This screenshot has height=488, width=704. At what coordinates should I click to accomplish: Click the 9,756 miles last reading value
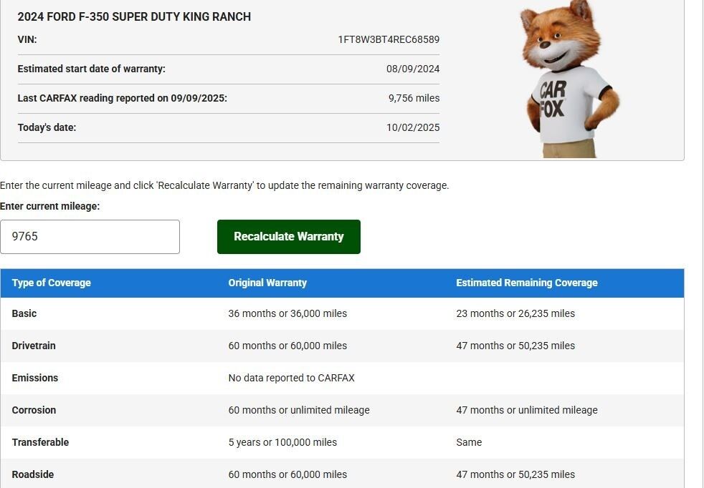[x=414, y=98]
